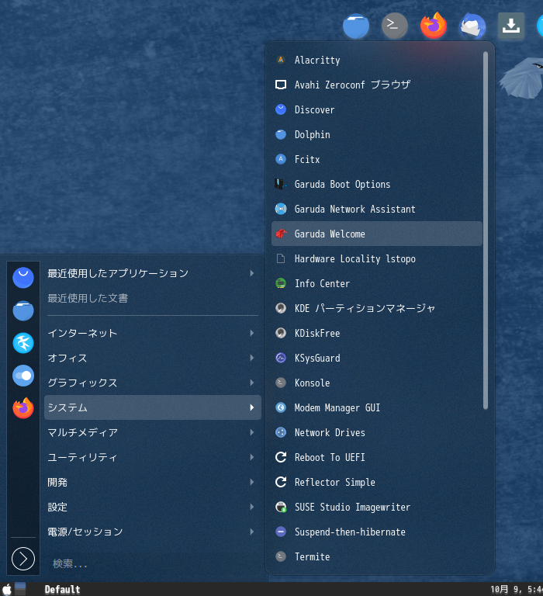Screen dimensions: 543x596
Task: Open Discover from the favorites sidebar
Action: click(x=23, y=278)
